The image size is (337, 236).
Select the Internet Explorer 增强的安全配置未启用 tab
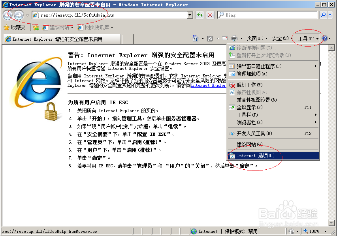point(62,39)
